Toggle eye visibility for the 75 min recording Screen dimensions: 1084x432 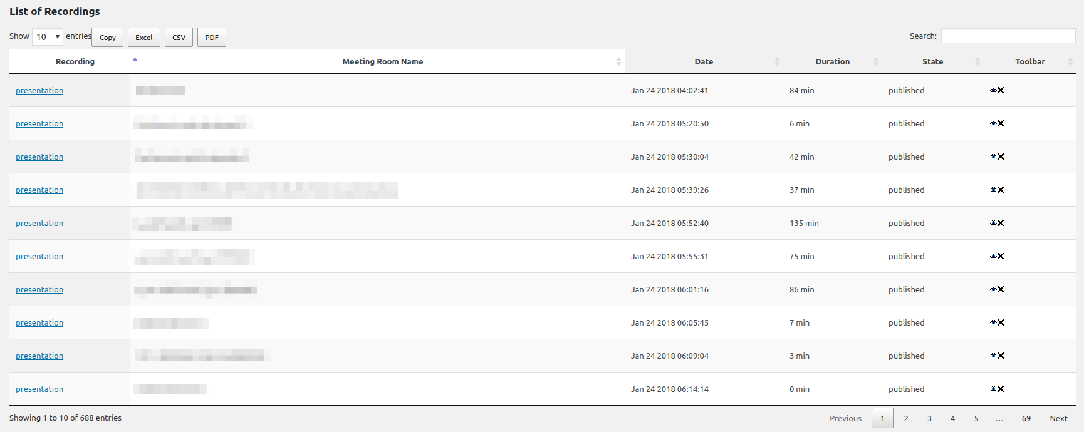[993, 256]
